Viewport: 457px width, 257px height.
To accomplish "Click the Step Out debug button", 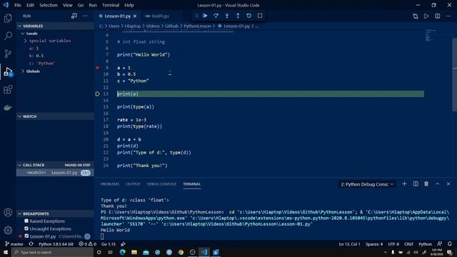I will [238, 16].
